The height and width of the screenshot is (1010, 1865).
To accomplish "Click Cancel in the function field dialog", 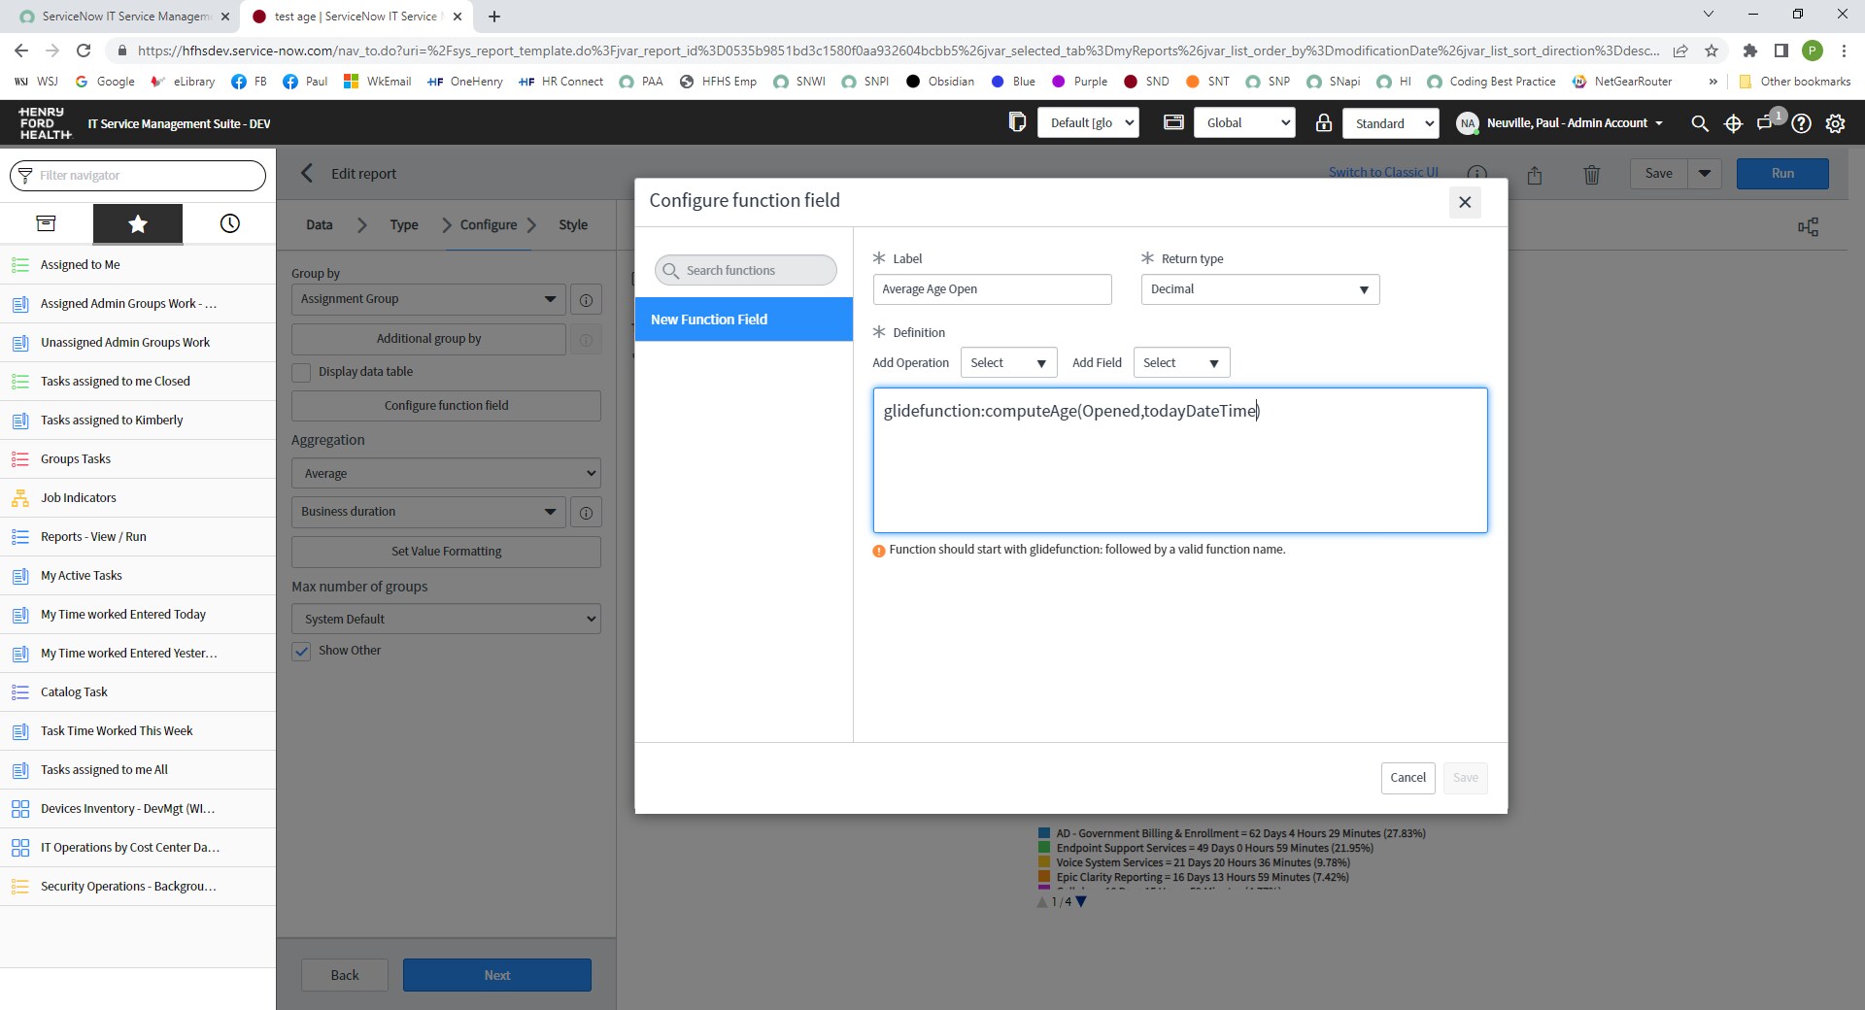I will [x=1407, y=778].
